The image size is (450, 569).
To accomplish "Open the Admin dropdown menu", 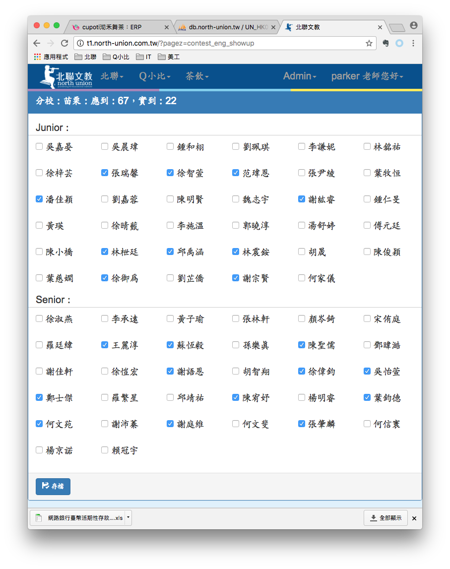I will [300, 76].
